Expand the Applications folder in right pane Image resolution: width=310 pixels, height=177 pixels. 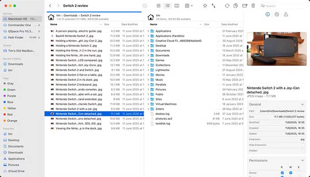(148, 31)
